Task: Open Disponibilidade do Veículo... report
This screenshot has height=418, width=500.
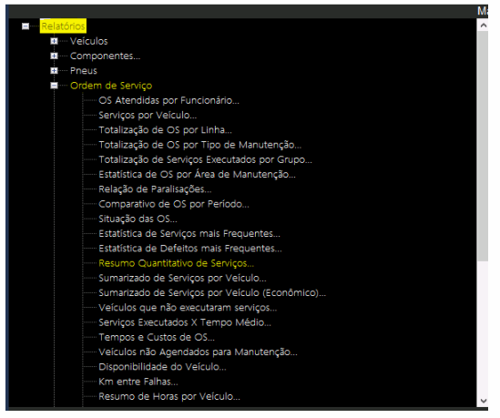Action: (163, 367)
